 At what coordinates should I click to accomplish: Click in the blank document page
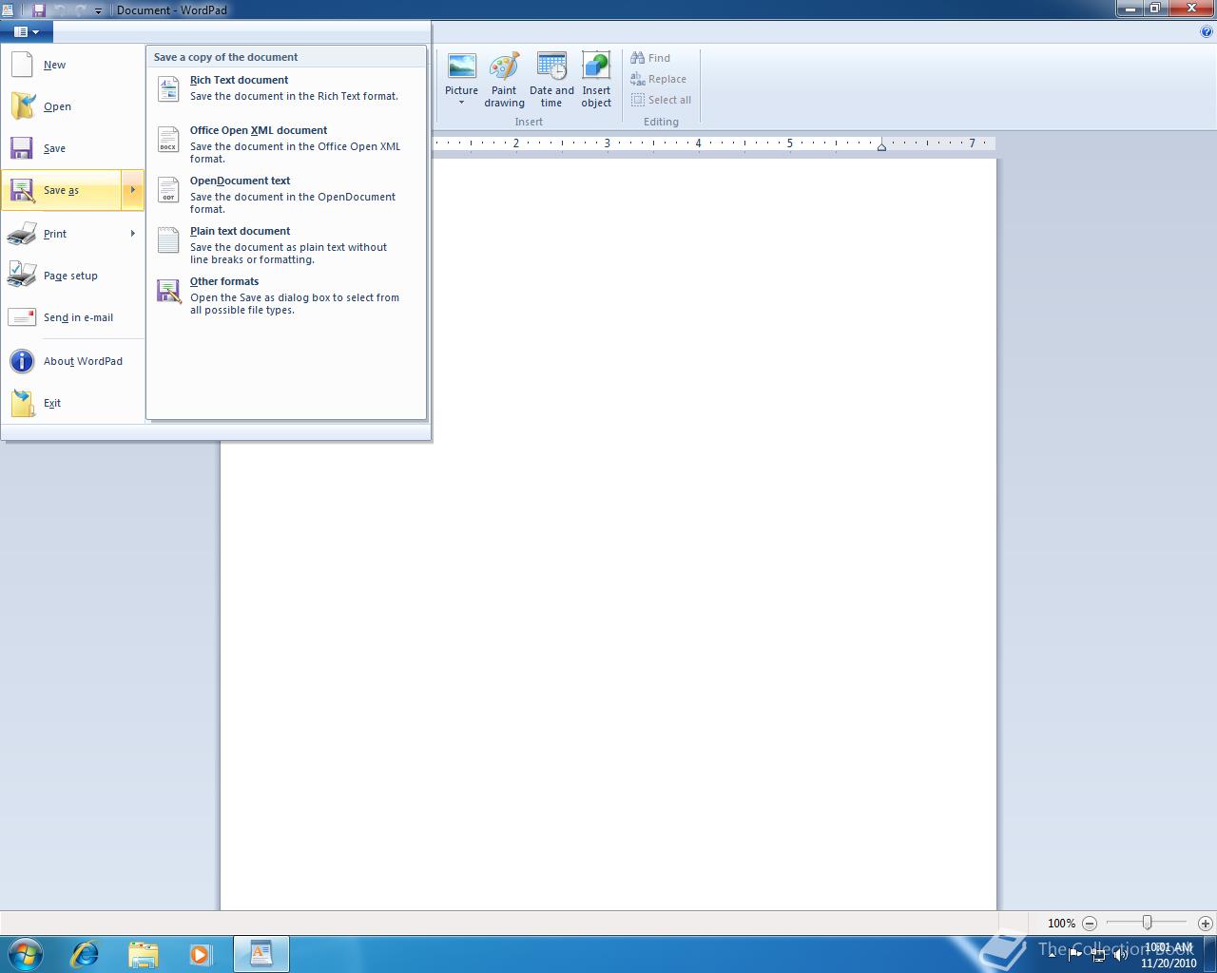click(608, 534)
